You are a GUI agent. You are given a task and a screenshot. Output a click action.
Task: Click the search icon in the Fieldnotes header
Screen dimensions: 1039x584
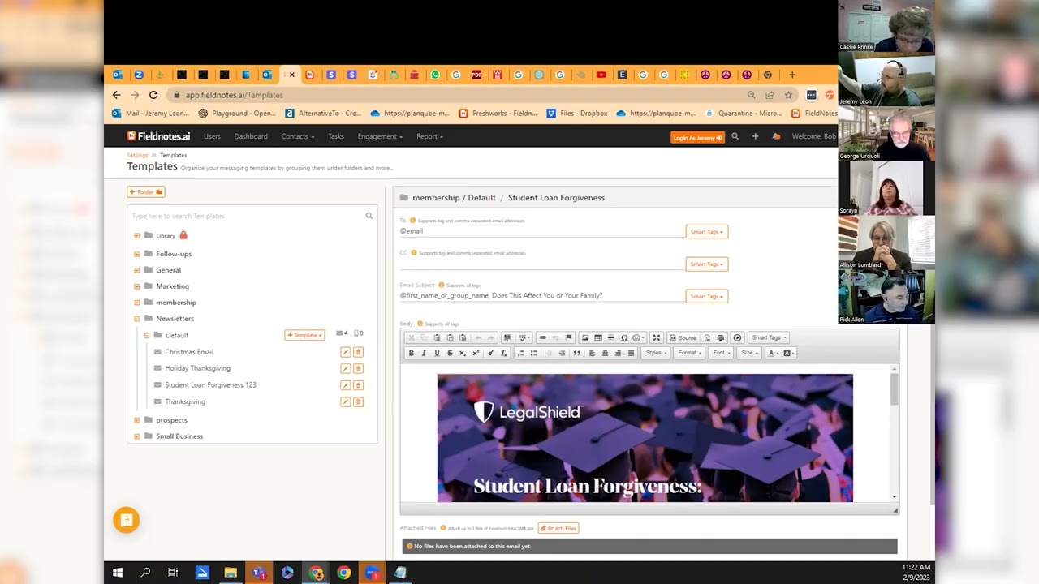pyautogui.click(x=735, y=136)
